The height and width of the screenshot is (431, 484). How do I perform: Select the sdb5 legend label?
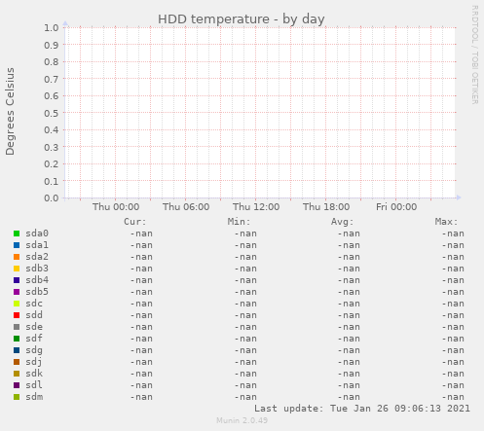pyautogui.click(x=37, y=292)
